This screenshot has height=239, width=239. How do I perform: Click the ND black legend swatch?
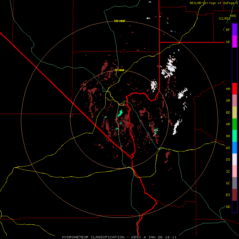234,207
